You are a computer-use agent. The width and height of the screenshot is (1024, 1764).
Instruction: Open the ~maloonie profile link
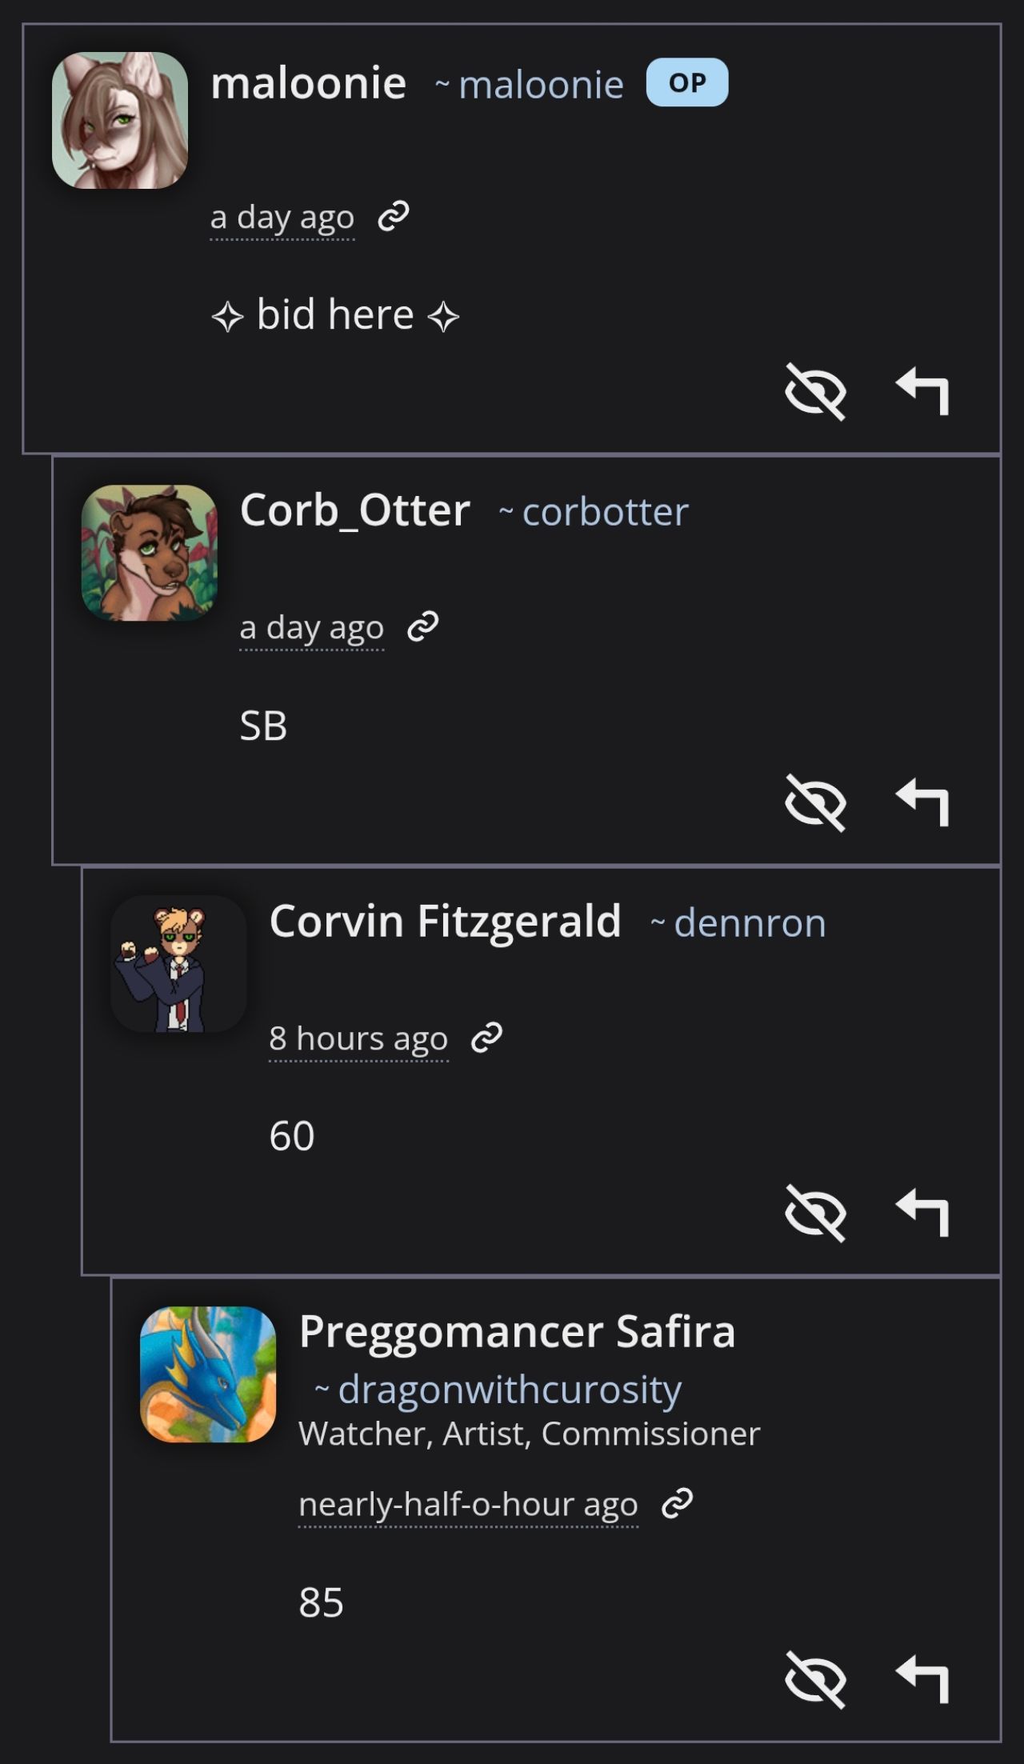tap(529, 84)
